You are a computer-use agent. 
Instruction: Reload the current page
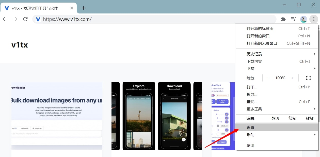[x=25, y=19]
